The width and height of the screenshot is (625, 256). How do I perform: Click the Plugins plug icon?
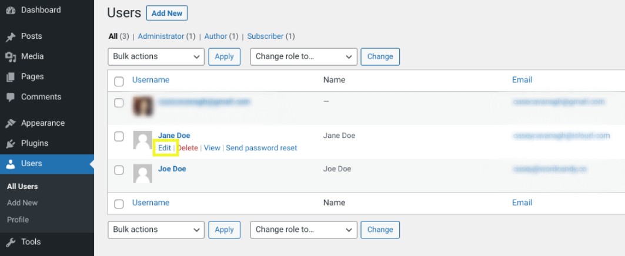pyautogui.click(x=11, y=143)
